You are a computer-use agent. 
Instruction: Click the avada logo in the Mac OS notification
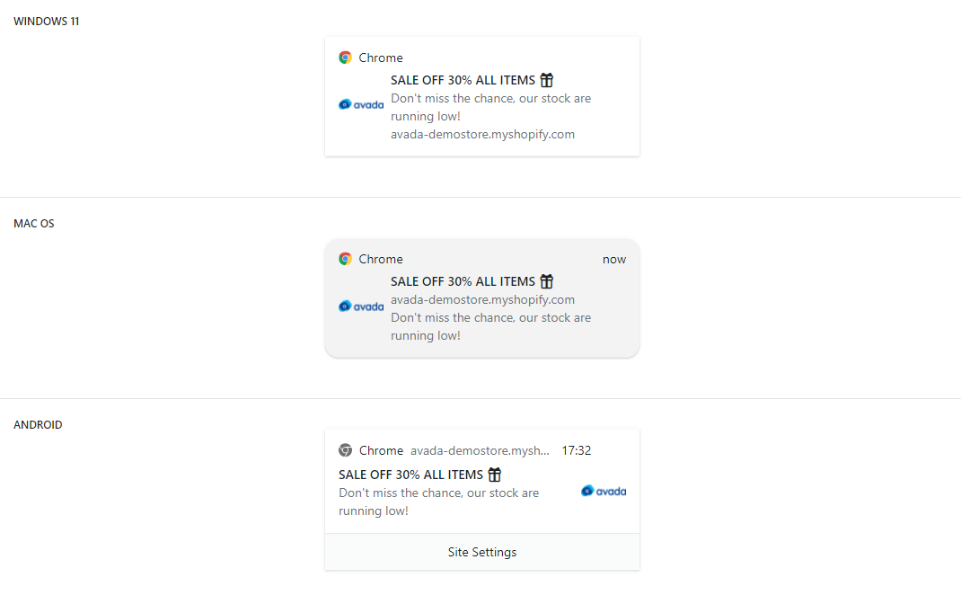pos(361,306)
